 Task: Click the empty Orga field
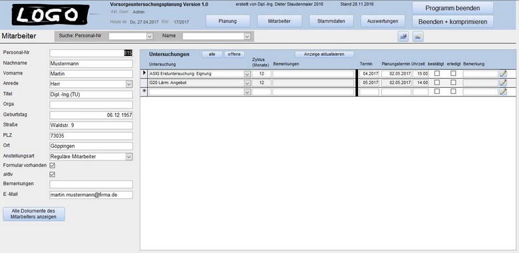tap(91, 105)
